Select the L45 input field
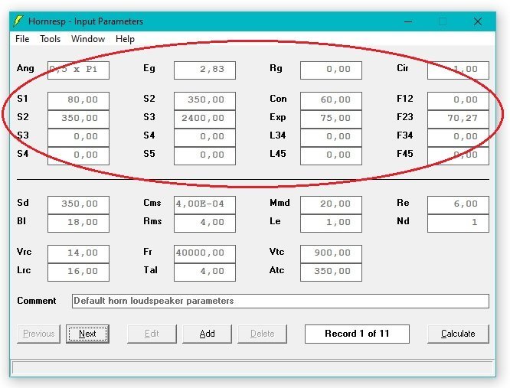Screen dimensions: 510x388 tap(331, 156)
